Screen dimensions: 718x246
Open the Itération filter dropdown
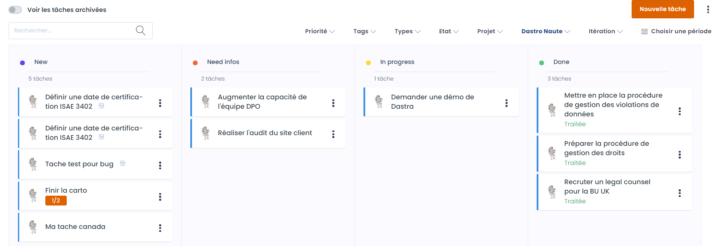(x=605, y=32)
